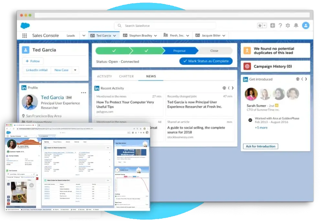Switch to the Stephen Bradley tab
331x221 pixels.
click(x=140, y=36)
